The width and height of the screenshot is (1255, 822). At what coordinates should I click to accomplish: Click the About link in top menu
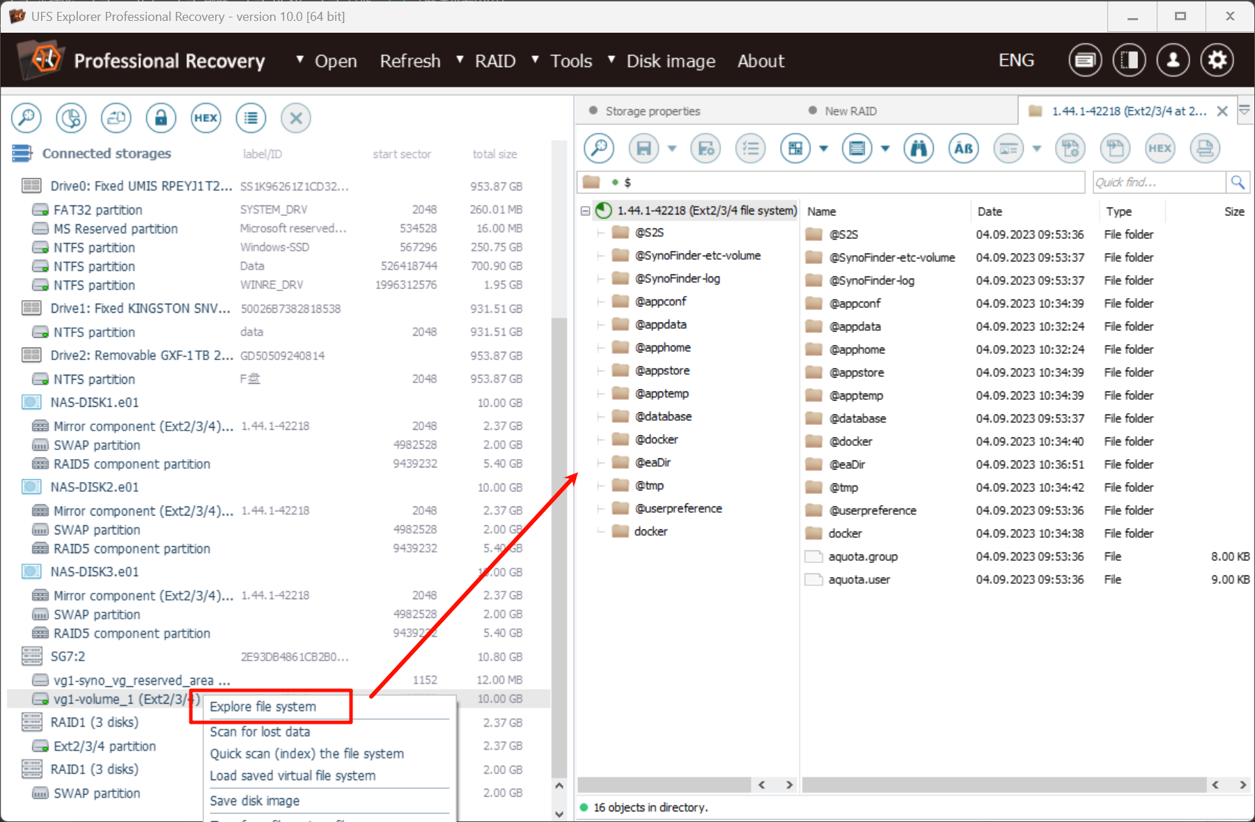(x=761, y=61)
